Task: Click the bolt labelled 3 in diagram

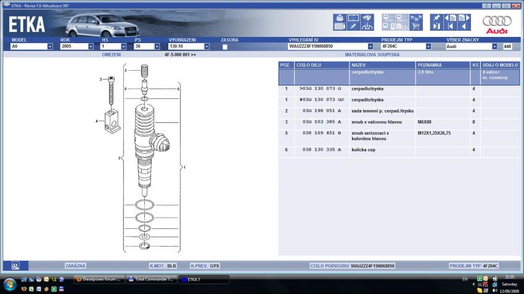Action: pos(112,90)
